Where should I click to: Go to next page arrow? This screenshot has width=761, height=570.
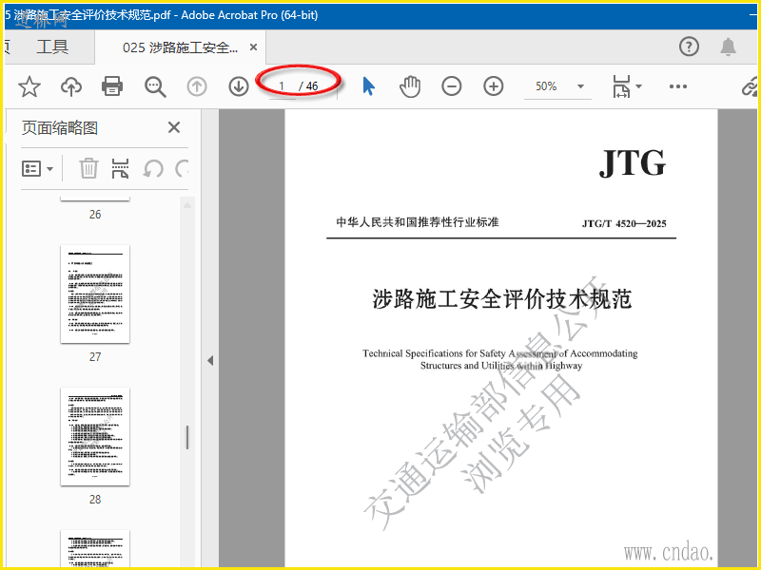click(x=239, y=86)
